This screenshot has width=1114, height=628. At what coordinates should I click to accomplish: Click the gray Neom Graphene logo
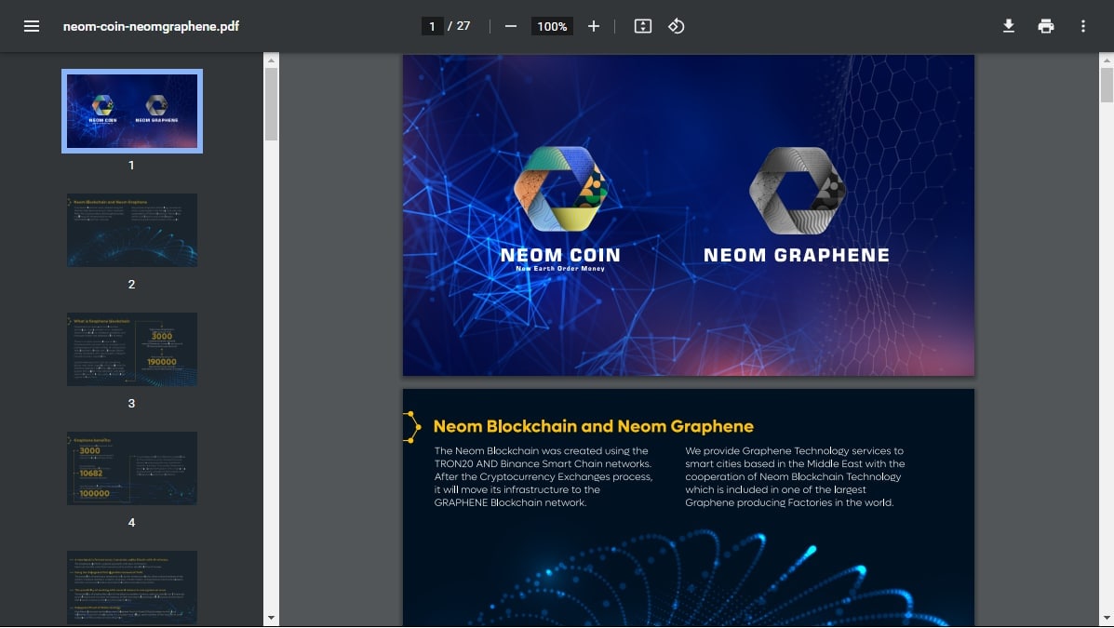pyautogui.click(x=798, y=191)
